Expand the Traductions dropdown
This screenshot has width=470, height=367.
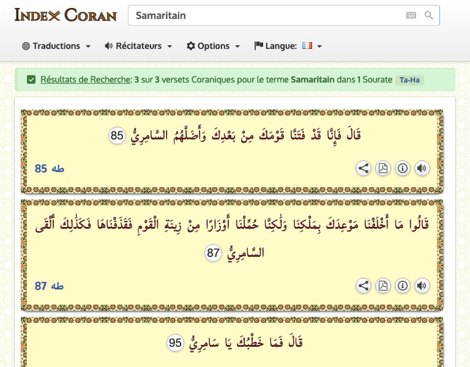pos(56,46)
